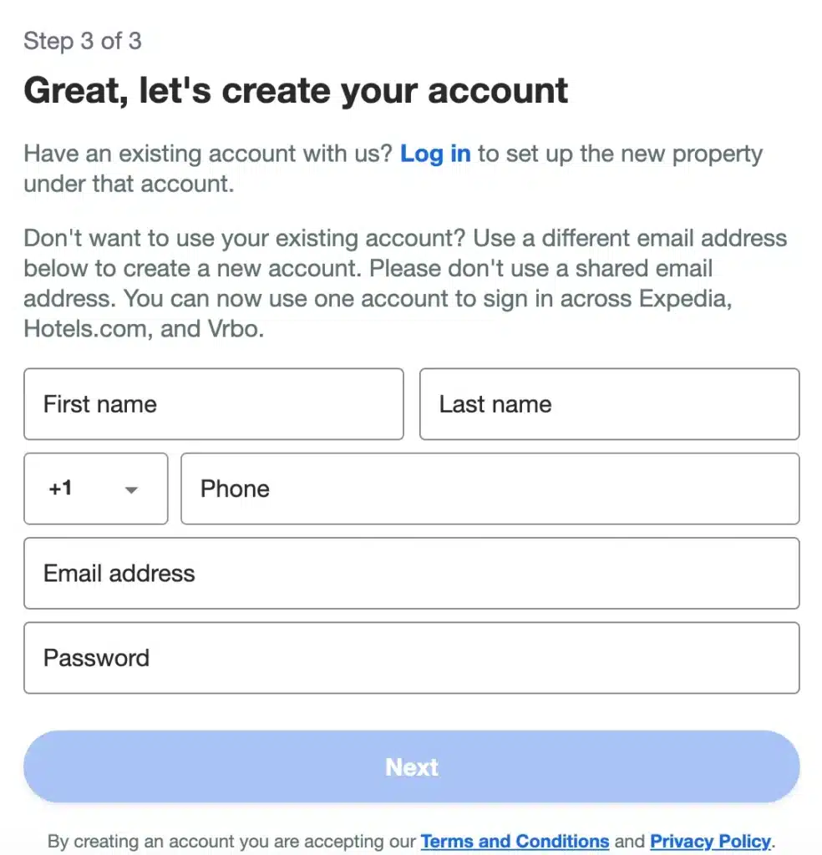The width and height of the screenshot is (822, 855).
Task: Click Next to continue account creation
Action: point(411,766)
